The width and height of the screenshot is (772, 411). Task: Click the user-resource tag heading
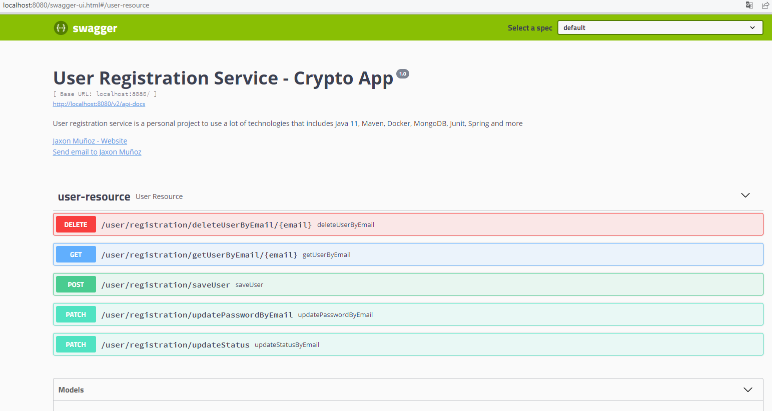coord(94,197)
